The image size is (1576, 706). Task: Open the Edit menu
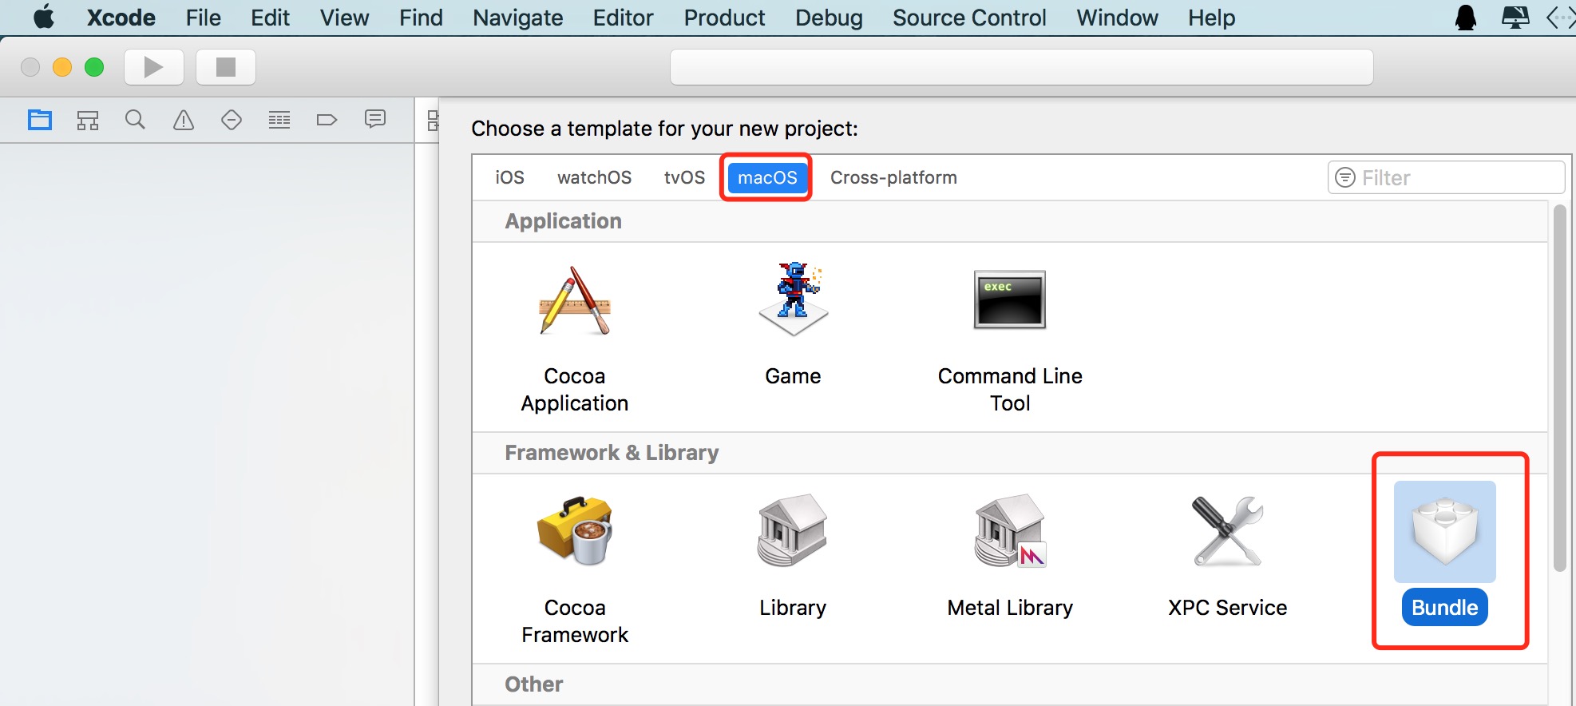(x=270, y=18)
